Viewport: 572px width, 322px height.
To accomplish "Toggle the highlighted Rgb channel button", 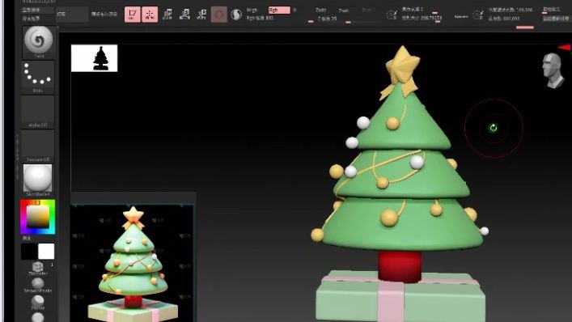I will (279, 11).
